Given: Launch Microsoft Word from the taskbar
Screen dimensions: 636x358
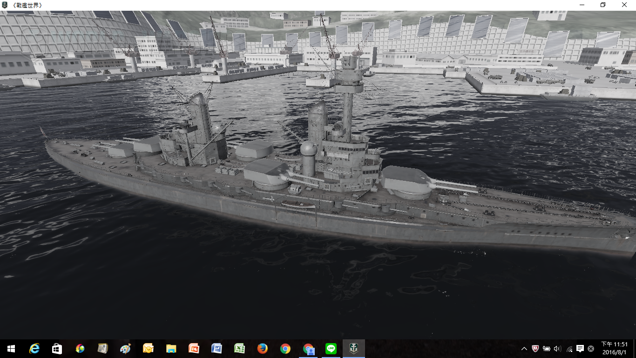Looking at the screenshot, I should tap(217, 349).
